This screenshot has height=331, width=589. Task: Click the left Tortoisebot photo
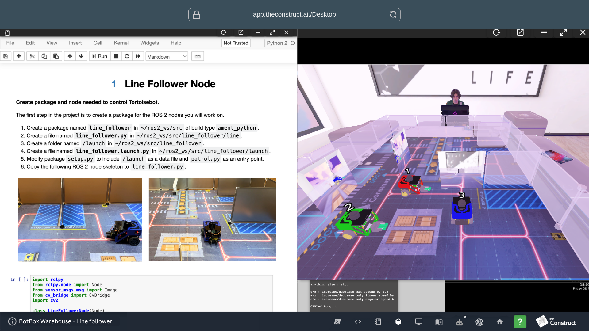tap(80, 219)
